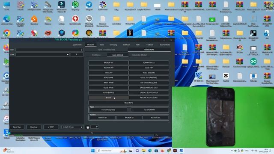Open the Auto Unlock sub-tab
The height and width of the screenshot is (154, 274).
(118, 55)
